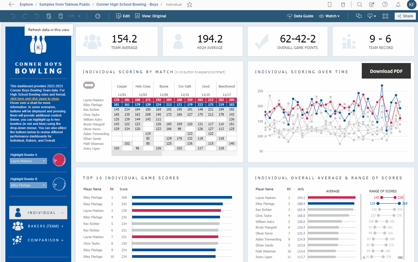Image resolution: width=418 pixels, height=262 pixels.
Task: Open the notifications bell icon
Action: 398,4
